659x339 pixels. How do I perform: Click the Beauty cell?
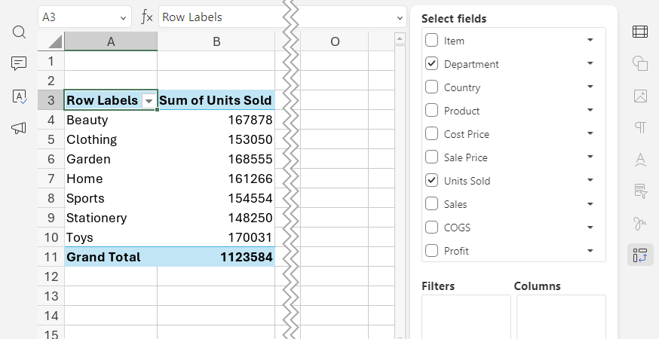[111, 120]
